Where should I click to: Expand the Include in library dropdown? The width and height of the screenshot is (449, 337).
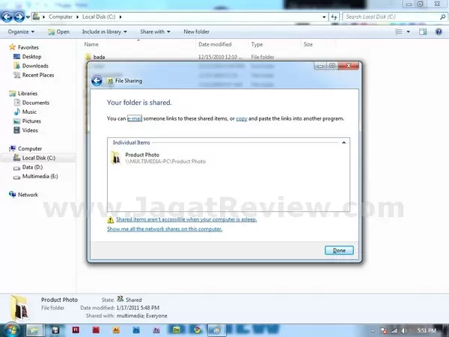click(104, 31)
